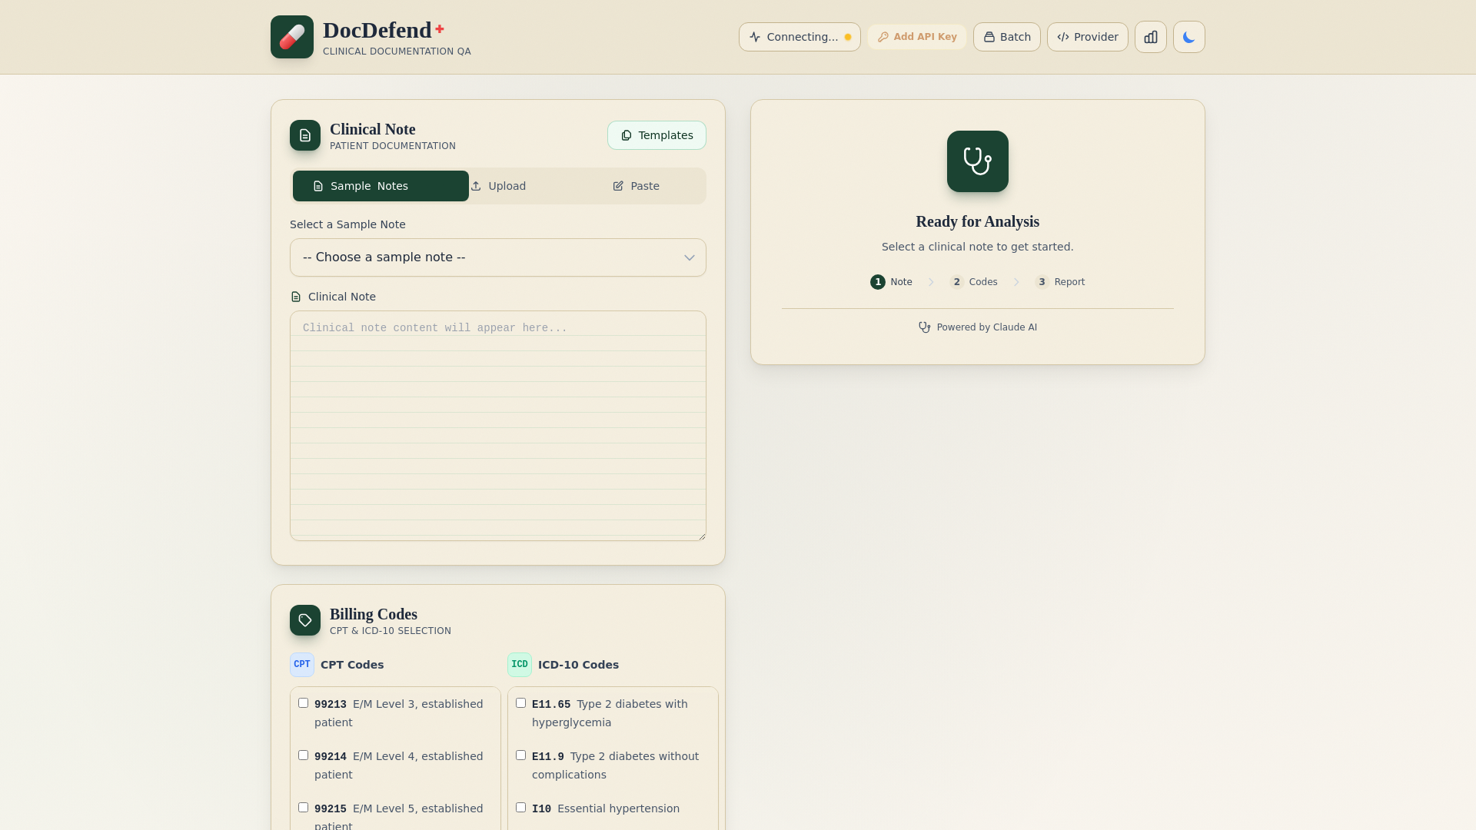
Task: Open the Templates button
Action: click(657, 135)
